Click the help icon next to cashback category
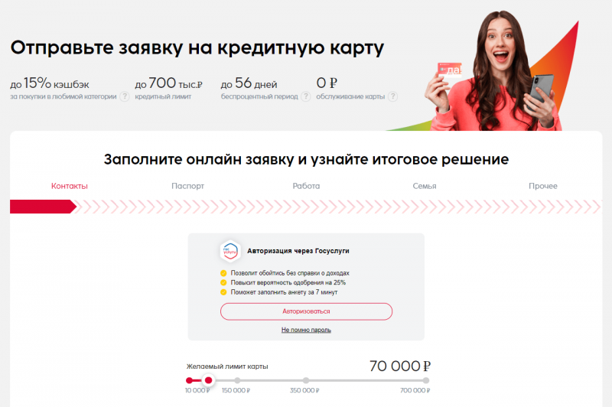Screen dimensions: 612x407 pos(125,96)
